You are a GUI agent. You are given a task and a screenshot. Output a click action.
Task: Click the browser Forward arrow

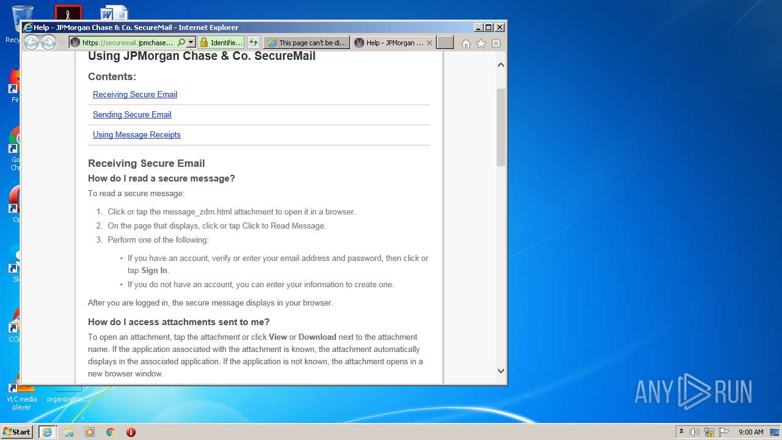coord(48,42)
